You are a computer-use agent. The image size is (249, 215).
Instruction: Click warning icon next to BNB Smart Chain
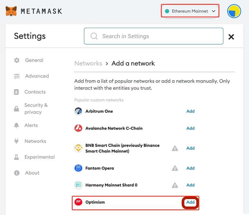click(175, 148)
